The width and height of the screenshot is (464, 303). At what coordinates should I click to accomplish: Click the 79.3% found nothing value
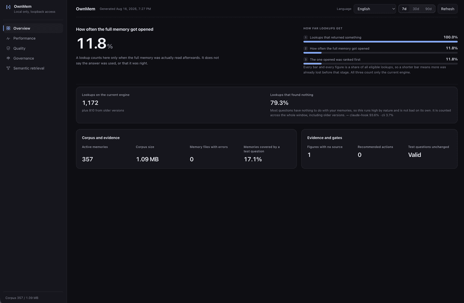[x=279, y=103]
